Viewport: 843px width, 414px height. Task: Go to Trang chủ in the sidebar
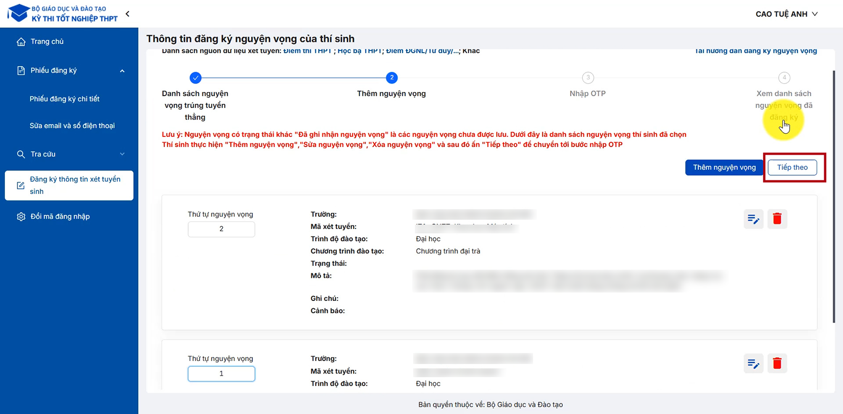coord(47,42)
